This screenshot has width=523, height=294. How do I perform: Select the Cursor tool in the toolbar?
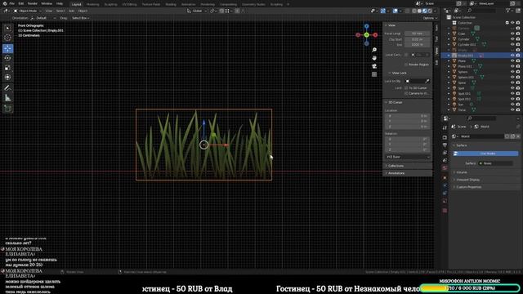pos(7,38)
